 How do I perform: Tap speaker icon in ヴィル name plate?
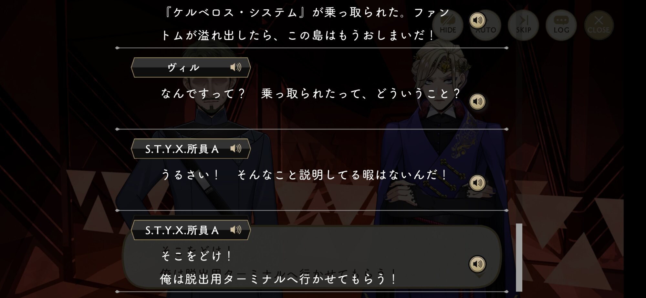236,67
